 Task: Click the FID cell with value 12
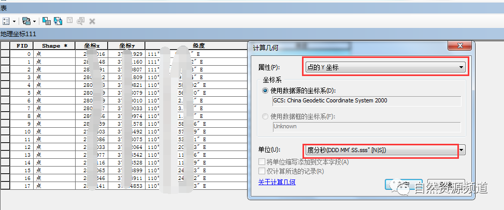tap(22, 147)
